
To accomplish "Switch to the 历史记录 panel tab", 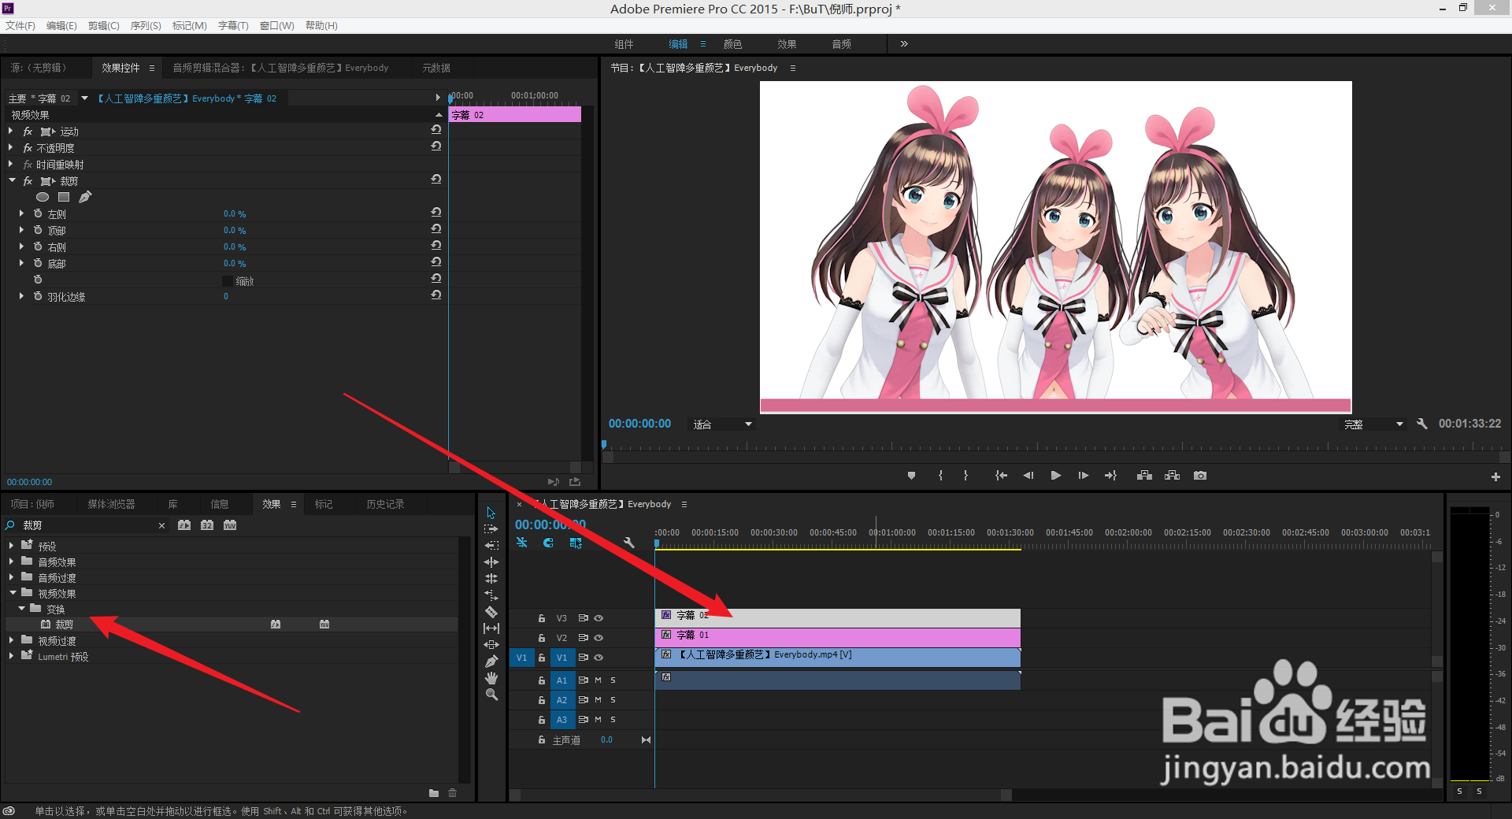I will coord(385,504).
